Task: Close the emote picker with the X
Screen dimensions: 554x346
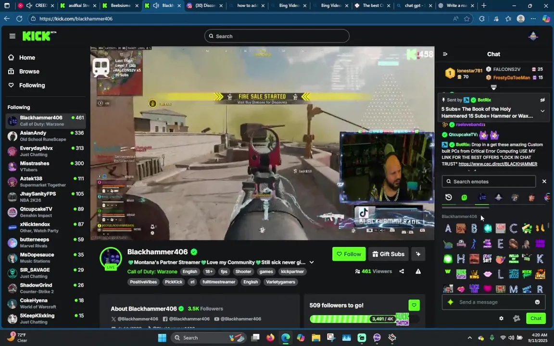Action: coord(544,181)
